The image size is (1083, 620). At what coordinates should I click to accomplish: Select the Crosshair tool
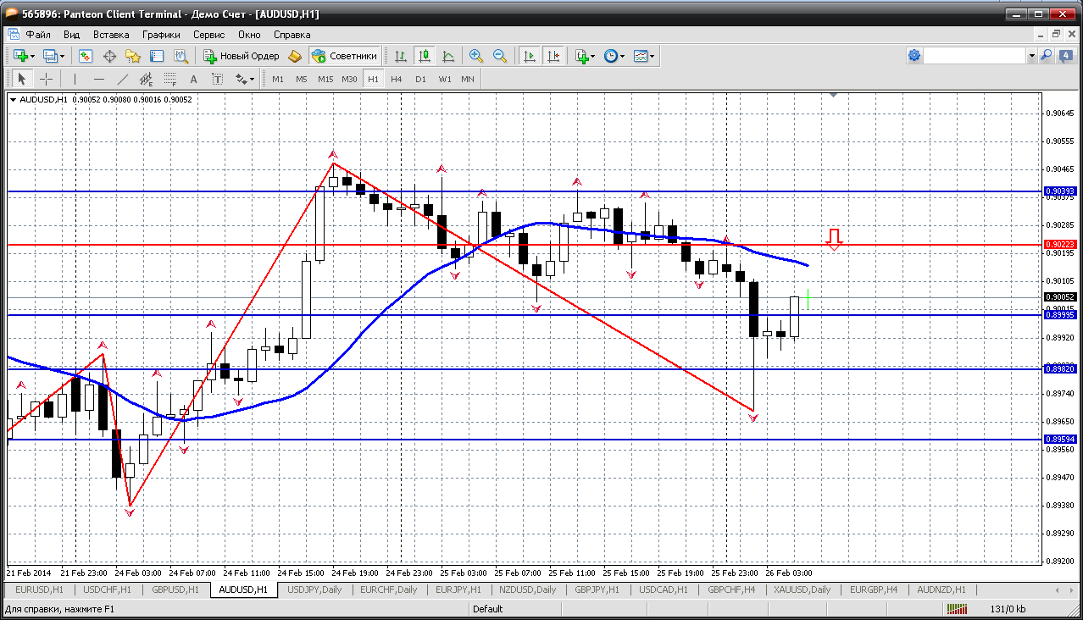[46, 79]
